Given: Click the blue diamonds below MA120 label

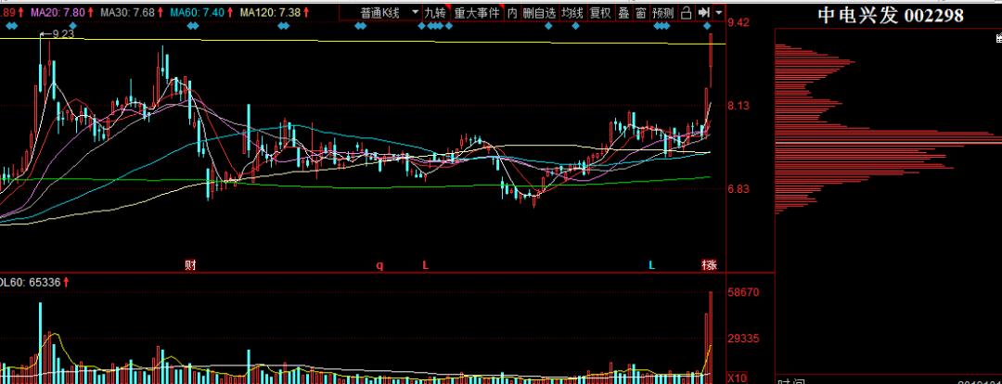Looking at the screenshot, I should point(284,26).
